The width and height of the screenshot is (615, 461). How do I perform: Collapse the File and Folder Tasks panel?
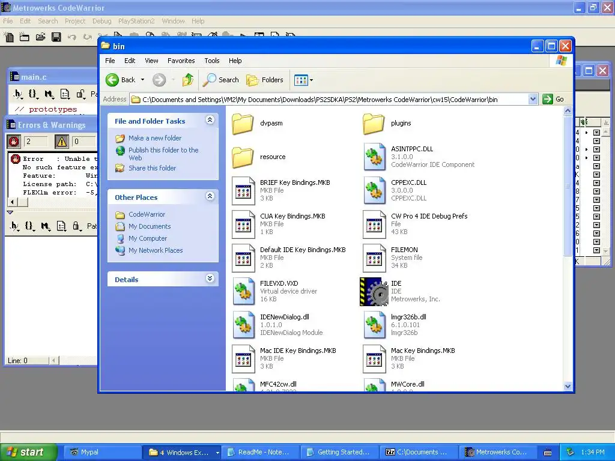[x=210, y=120]
